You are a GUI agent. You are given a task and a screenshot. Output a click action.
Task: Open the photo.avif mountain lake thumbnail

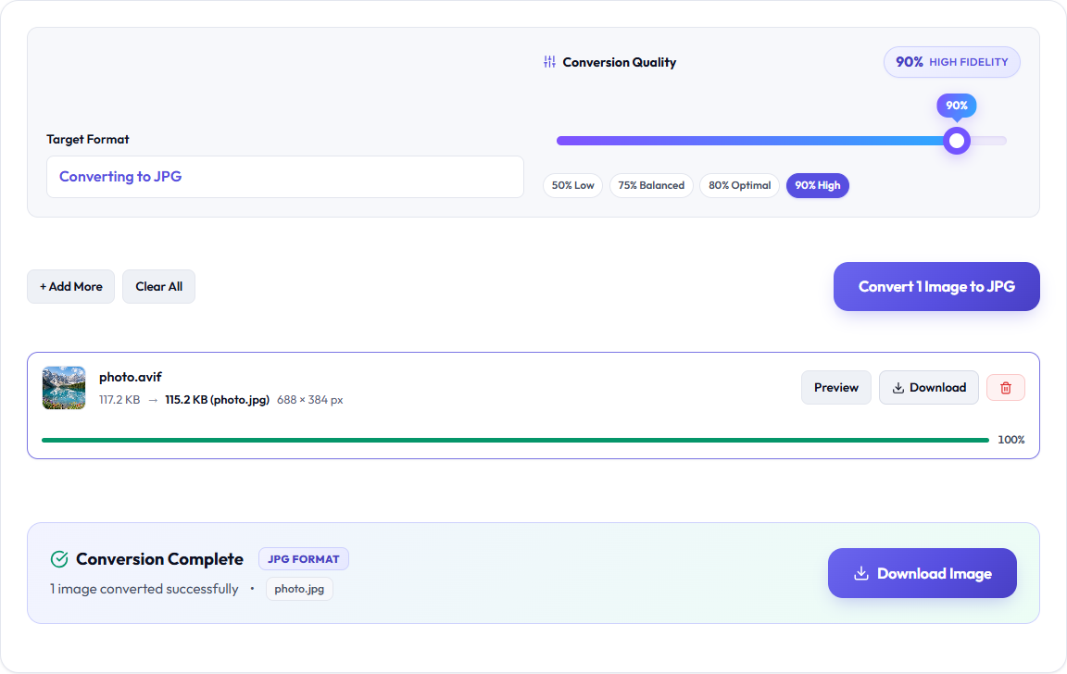point(64,388)
